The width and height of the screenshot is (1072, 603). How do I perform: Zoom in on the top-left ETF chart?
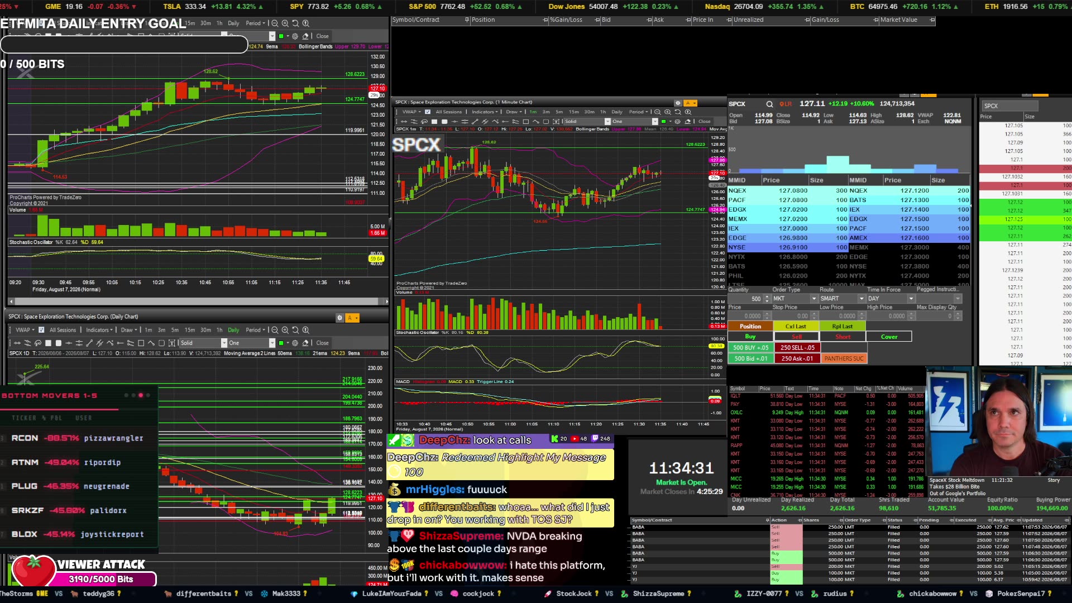tap(285, 23)
